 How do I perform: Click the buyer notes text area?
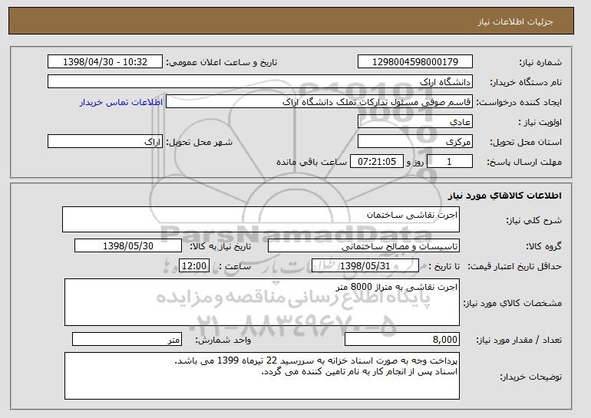pos(262,376)
